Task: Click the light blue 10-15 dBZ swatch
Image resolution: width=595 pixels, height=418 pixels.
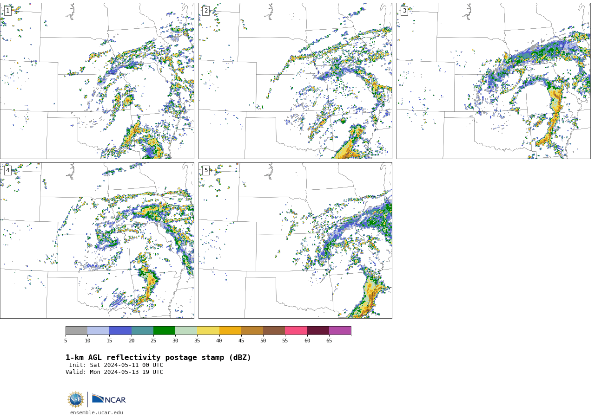Action: click(99, 330)
